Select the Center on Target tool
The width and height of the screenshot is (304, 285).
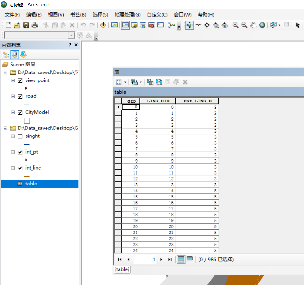point(207,25)
